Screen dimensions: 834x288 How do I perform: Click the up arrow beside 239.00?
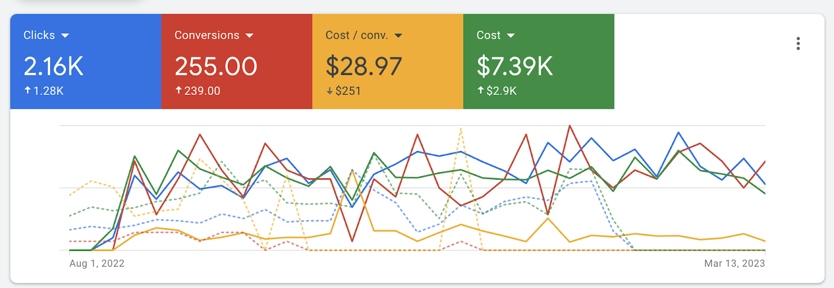[x=179, y=91]
